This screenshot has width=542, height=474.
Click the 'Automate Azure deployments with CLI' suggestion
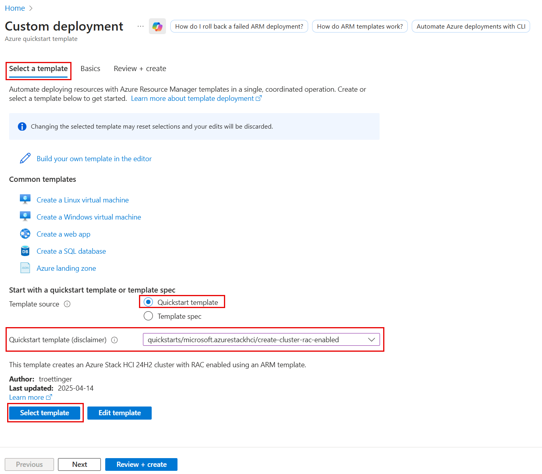471,26
